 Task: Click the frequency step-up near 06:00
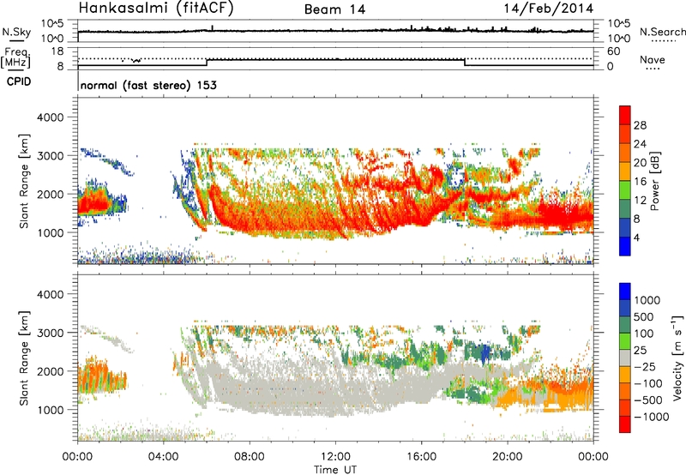[207, 62]
